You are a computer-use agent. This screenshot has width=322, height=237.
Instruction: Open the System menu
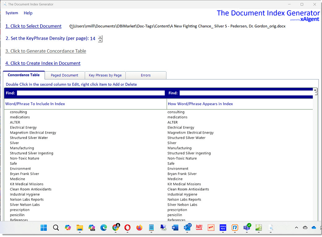pos(12,13)
